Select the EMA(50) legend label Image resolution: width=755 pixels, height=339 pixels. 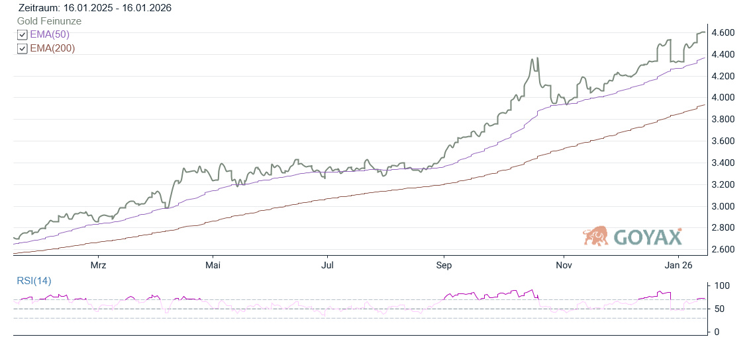coord(50,34)
